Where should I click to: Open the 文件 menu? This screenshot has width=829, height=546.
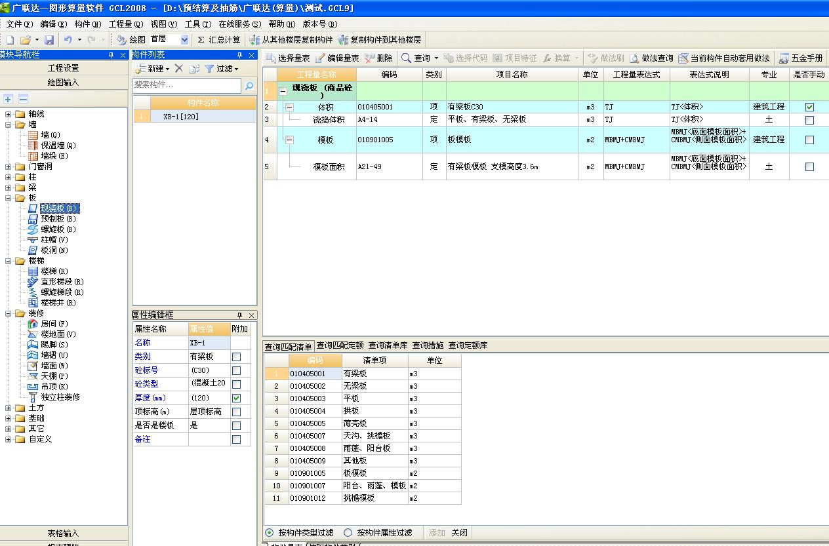click(19, 24)
